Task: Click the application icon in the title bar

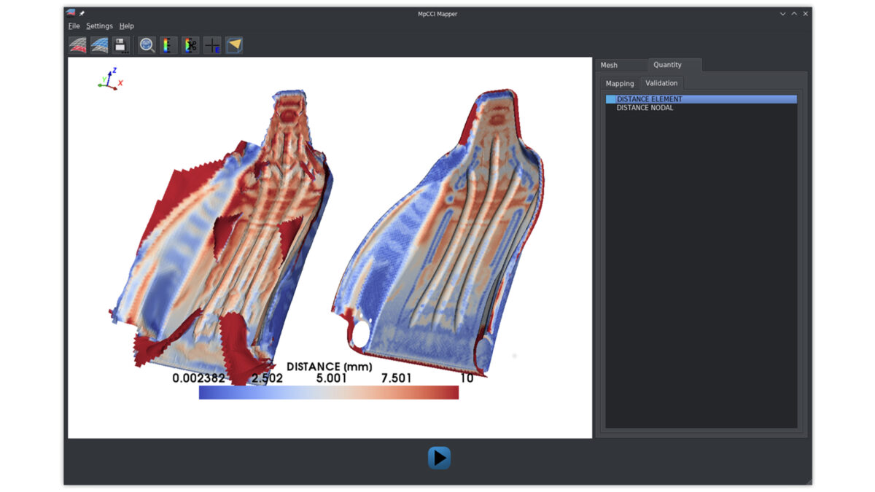Action: coord(71,13)
